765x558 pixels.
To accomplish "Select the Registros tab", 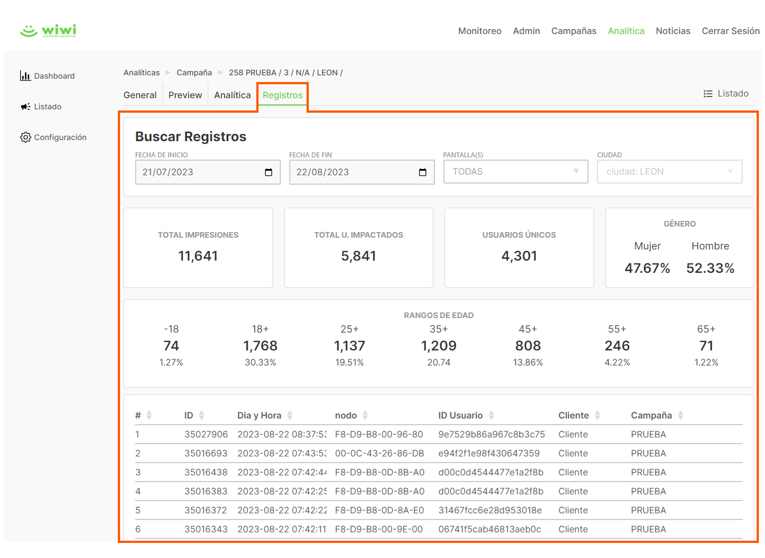I will (x=283, y=95).
